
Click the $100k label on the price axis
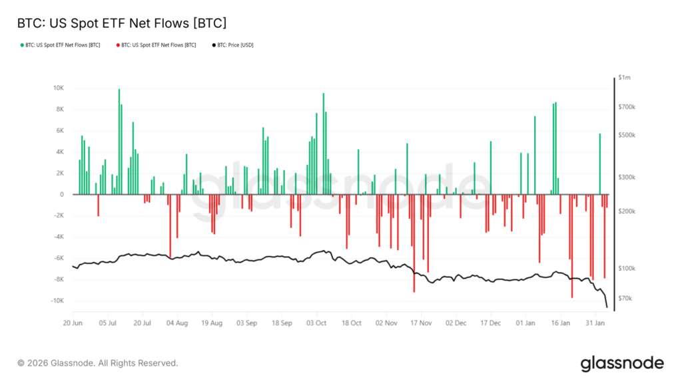pyautogui.click(x=627, y=268)
